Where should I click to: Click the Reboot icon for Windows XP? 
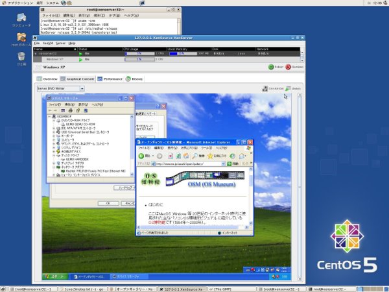pyautogui.click(x=271, y=67)
